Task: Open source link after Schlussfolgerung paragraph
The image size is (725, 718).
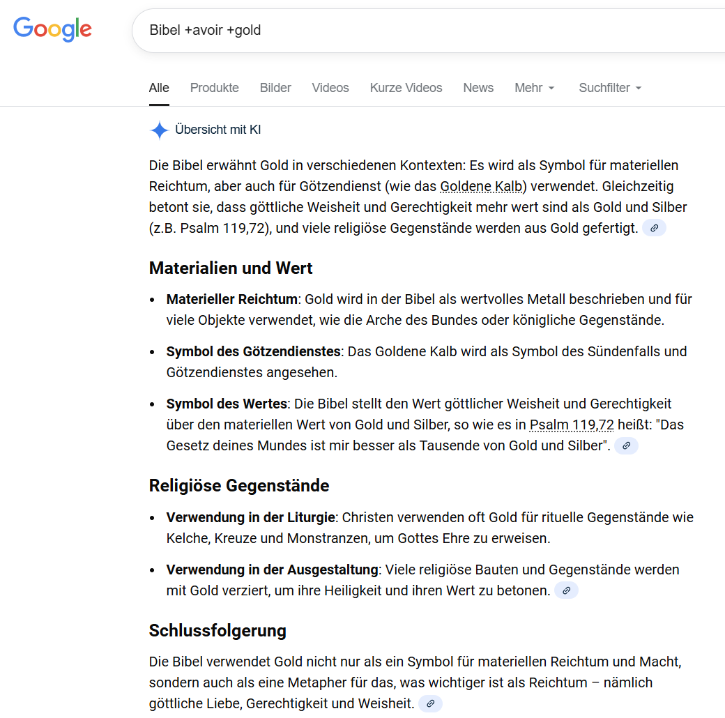Action: click(430, 703)
